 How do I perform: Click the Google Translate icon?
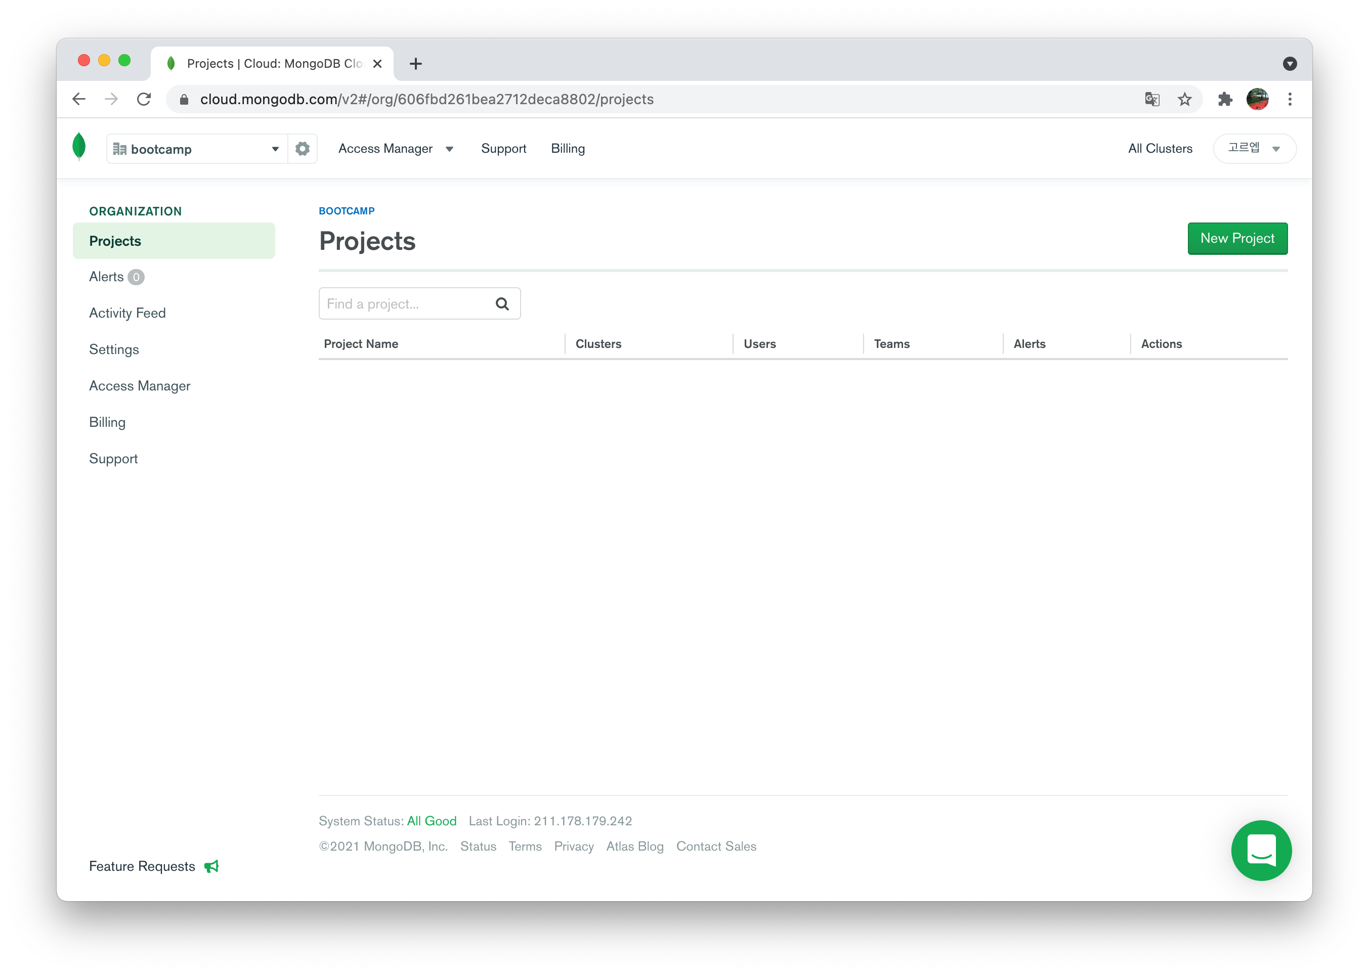pos(1152,99)
